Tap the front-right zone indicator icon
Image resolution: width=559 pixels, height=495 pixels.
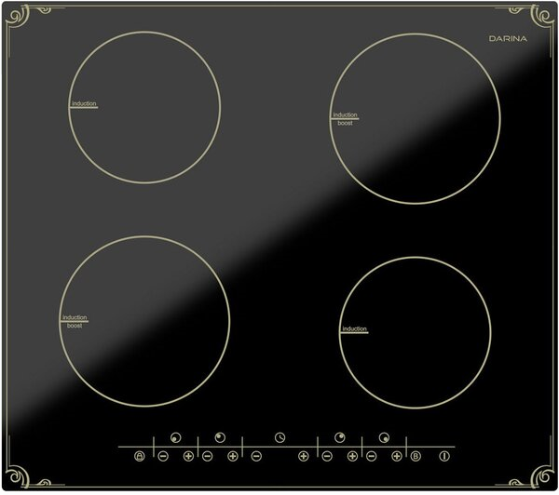(x=384, y=437)
